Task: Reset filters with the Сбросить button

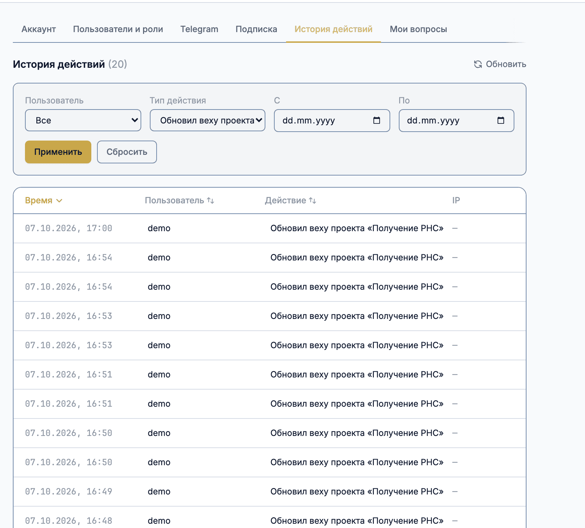Action: [127, 152]
